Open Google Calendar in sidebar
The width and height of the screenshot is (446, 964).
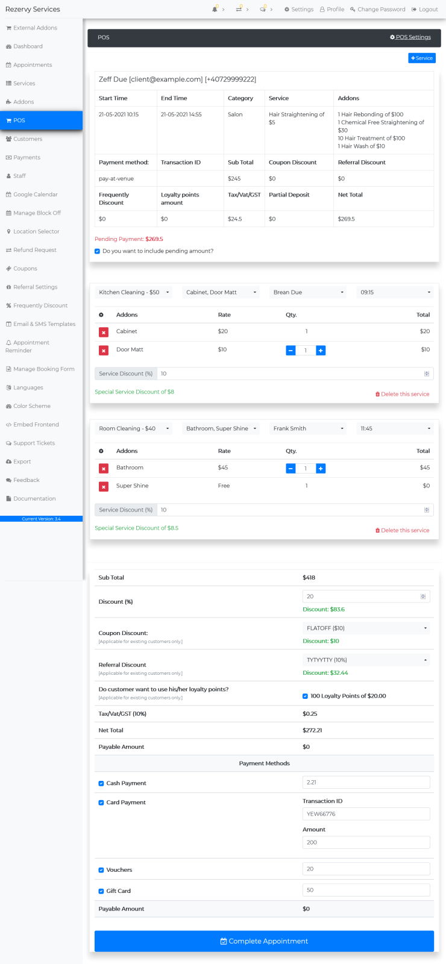tap(32, 195)
